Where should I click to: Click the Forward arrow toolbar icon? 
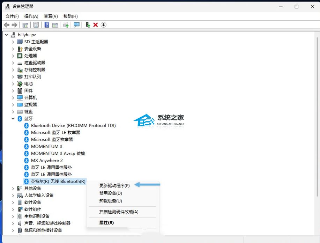[x=15, y=25]
